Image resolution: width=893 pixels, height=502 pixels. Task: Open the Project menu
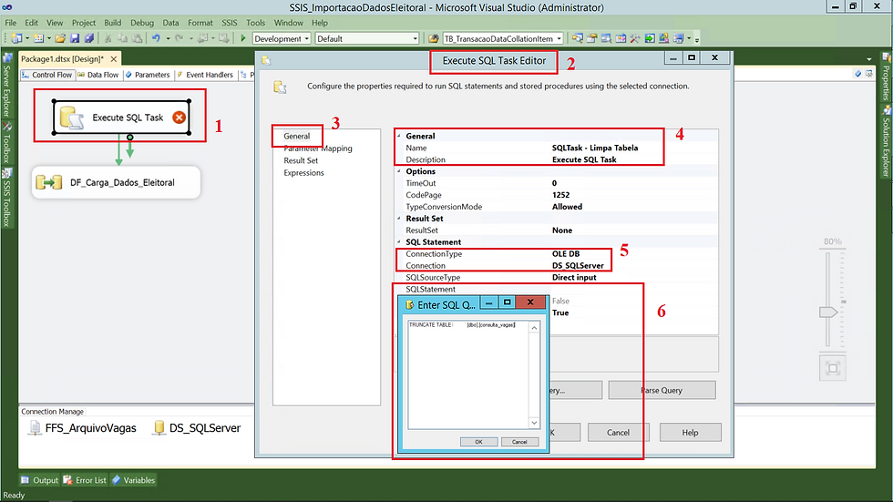click(84, 23)
